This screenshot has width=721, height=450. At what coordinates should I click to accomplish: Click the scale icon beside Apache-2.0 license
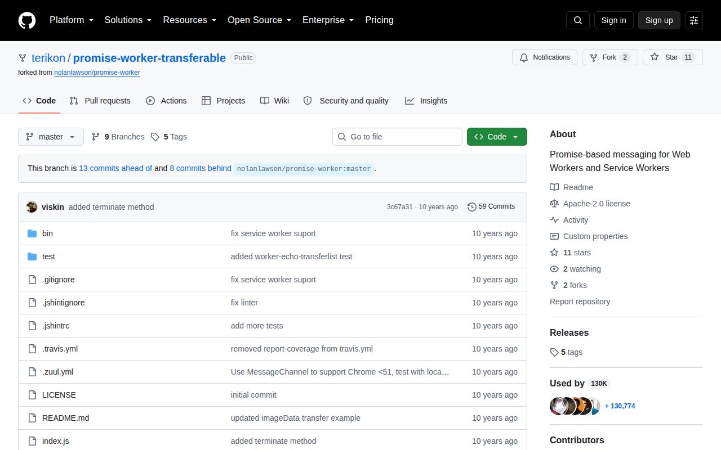[554, 204]
